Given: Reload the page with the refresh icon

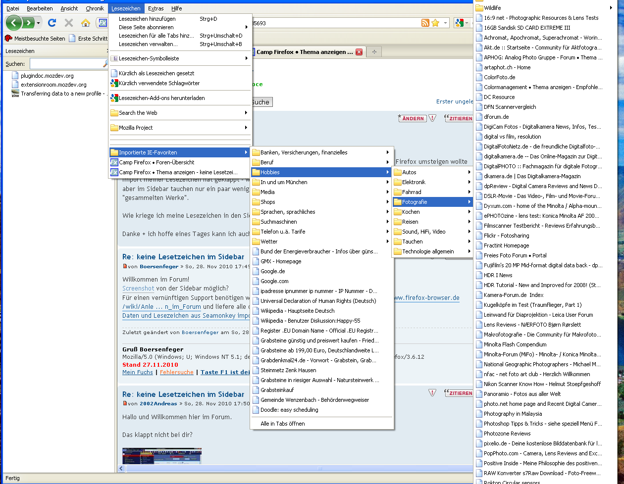Looking at the screenshot, I should [52, 23].
